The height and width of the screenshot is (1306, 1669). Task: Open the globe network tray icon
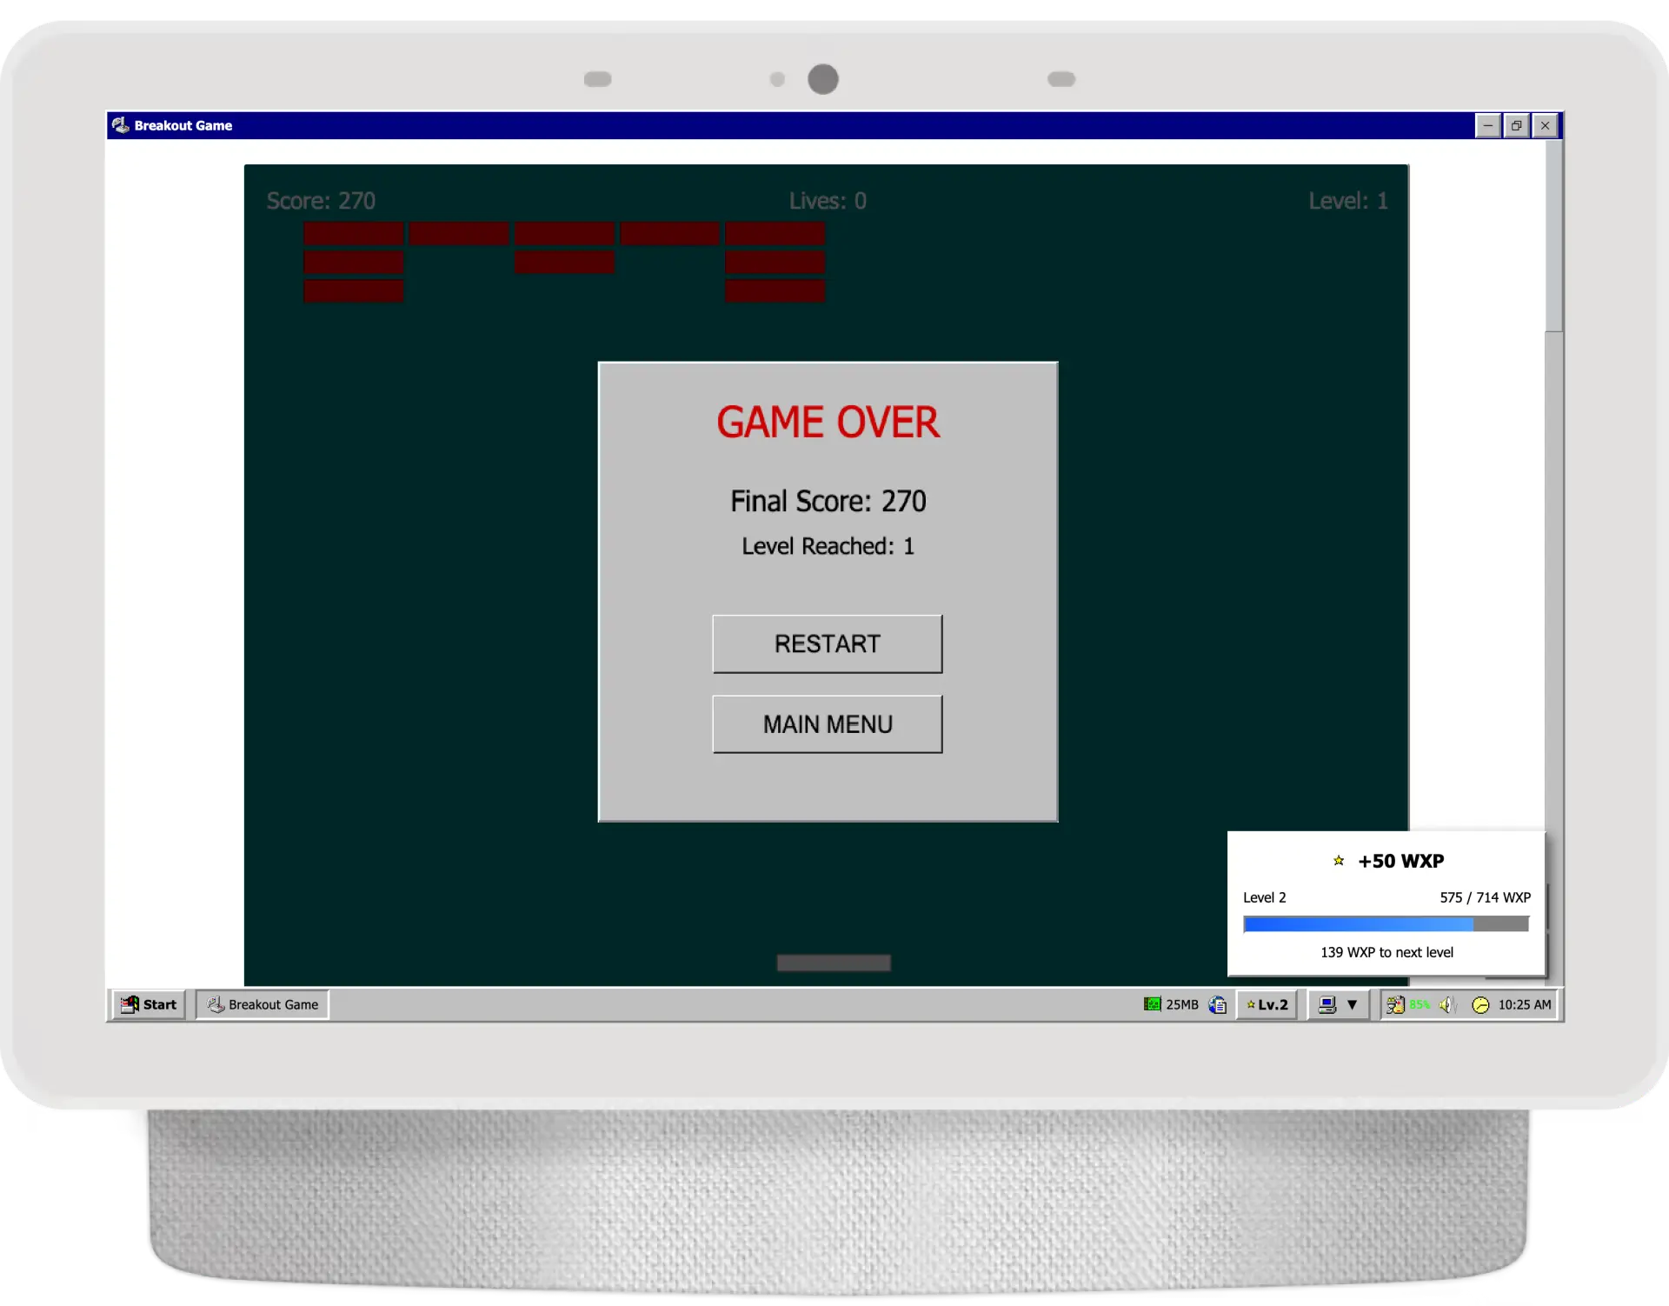pos(1217,1004)
